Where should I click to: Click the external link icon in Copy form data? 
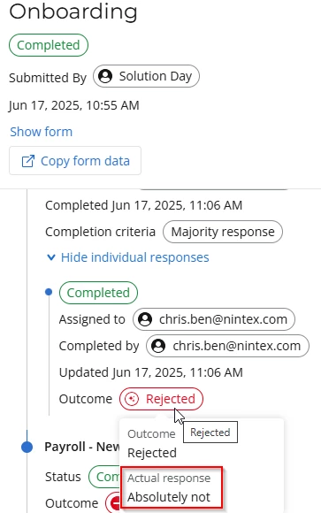27,161
